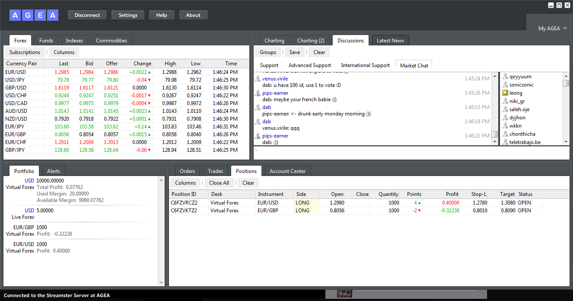Viewport: 573px width, 301px height.
Task: Click the user icon beside qoyyuum
Action: point(505,77)
